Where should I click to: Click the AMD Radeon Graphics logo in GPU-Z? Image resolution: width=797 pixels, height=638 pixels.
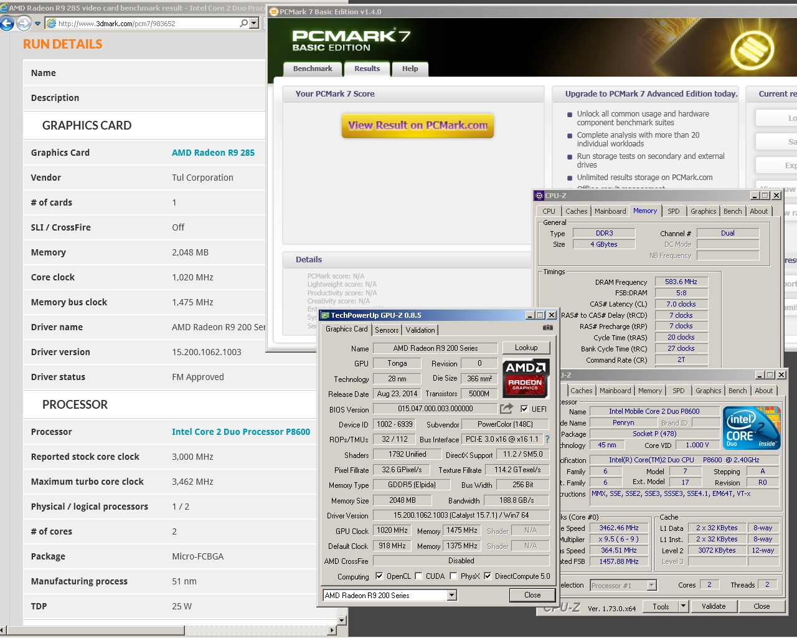point(526,378)
